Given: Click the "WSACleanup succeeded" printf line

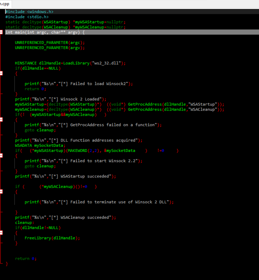Looking at the screenshot, I should point(65,217).
